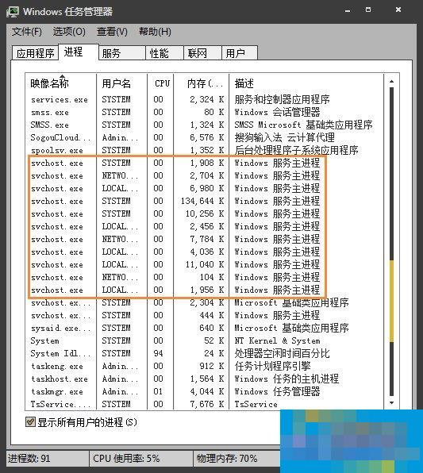
Task: Select the SogouCloud process row
Action: point(204,137)
